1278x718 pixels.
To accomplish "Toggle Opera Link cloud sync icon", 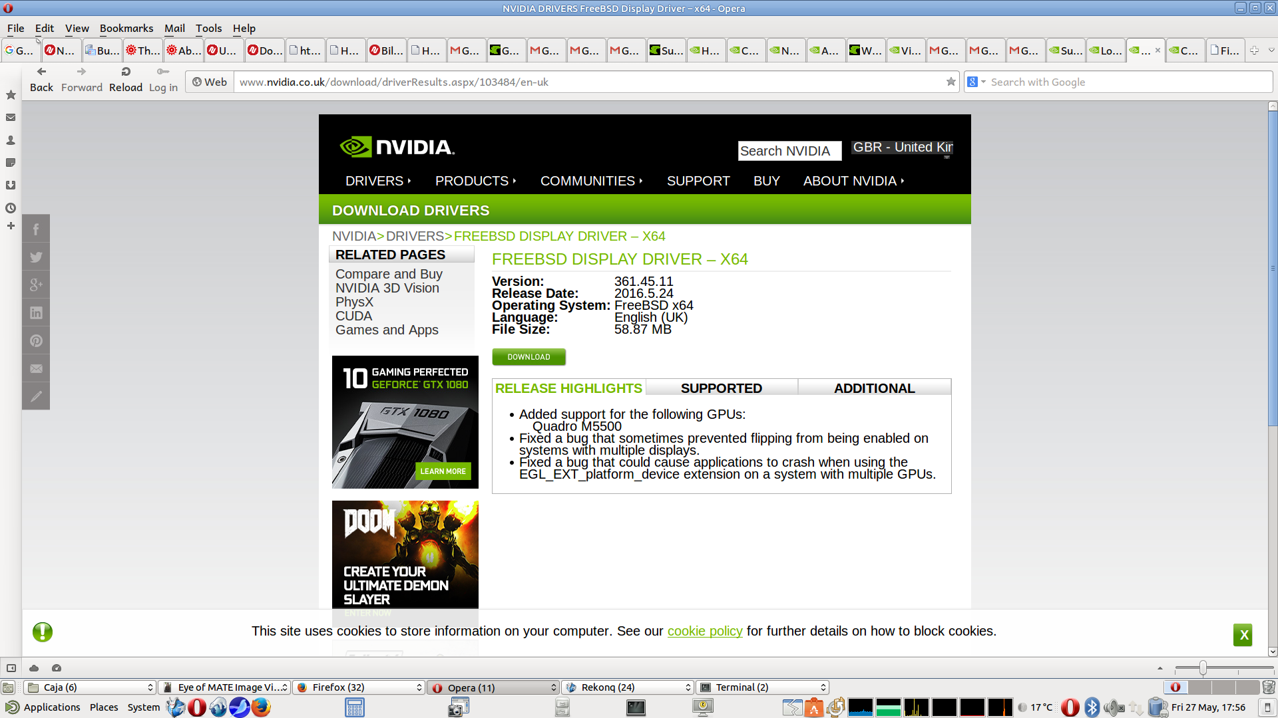I will click(x=34, y=668).
